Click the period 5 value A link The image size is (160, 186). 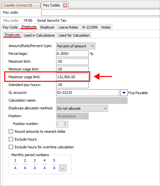[x=54, y=168]
